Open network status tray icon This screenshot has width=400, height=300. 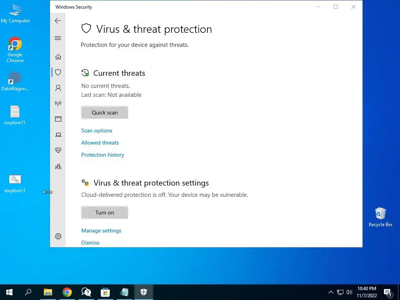[x=340, y=292]
